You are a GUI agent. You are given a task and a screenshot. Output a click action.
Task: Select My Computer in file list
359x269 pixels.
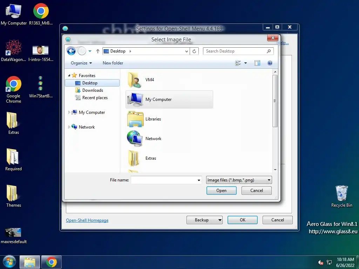[169, 99]
